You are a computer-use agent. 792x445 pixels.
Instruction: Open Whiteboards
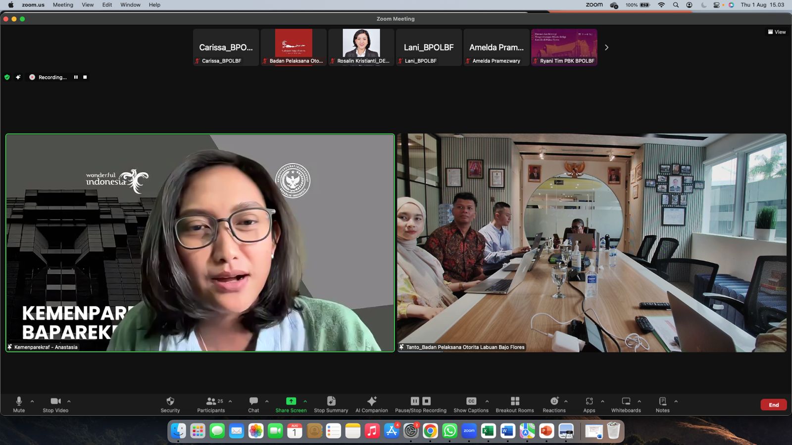[626, 401]
